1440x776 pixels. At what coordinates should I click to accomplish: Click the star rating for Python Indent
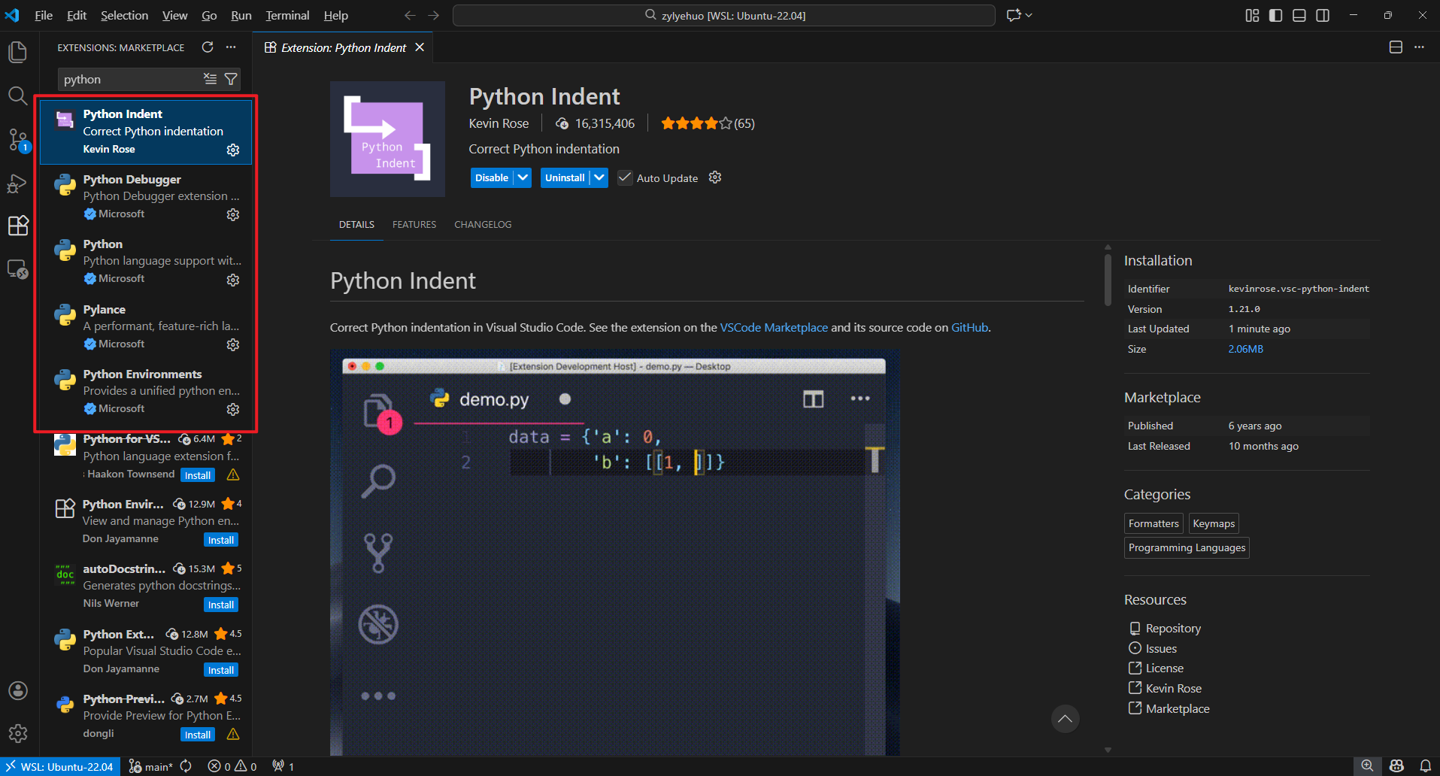[696, 123]
